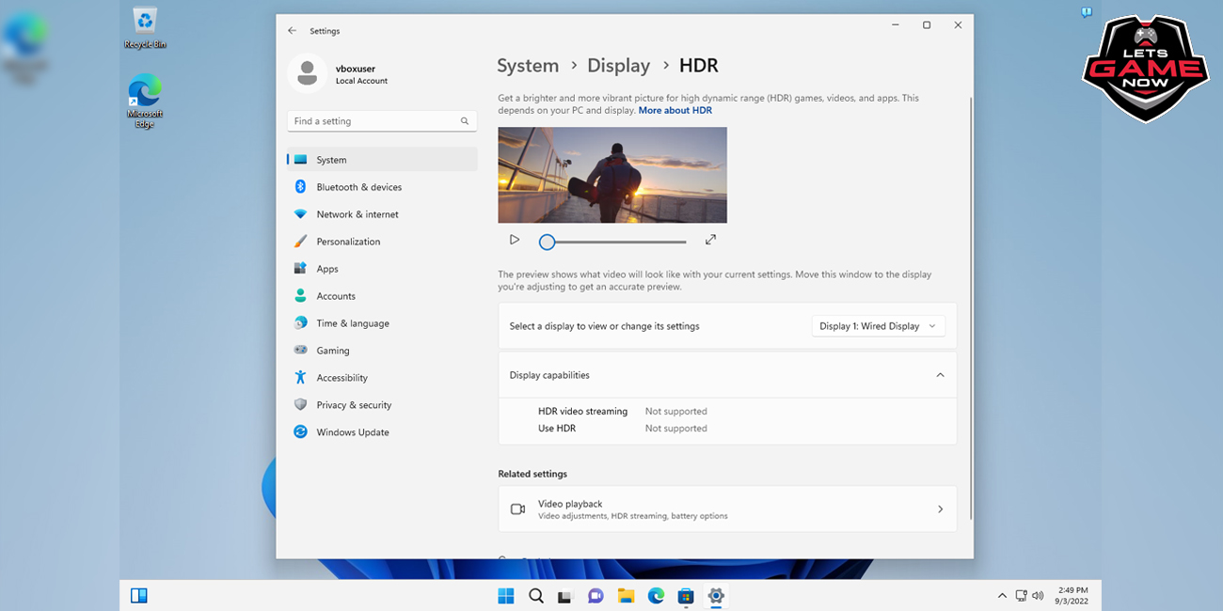Open Microsoft Store from the taskbar
This screenshot has width=1223, height=611.
686,596
